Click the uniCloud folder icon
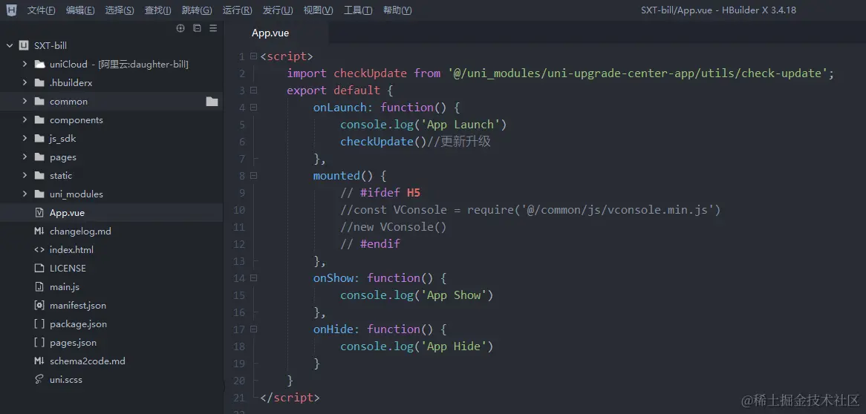Screen dimensions: 866x414 [x=39, y=64]
